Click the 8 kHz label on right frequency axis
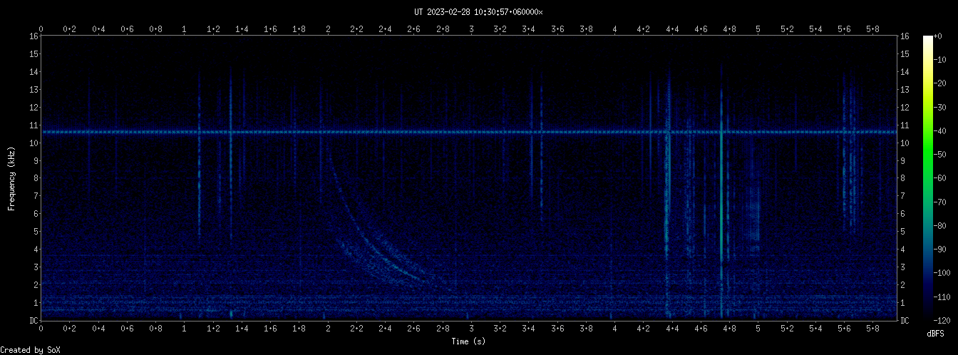 905,178
